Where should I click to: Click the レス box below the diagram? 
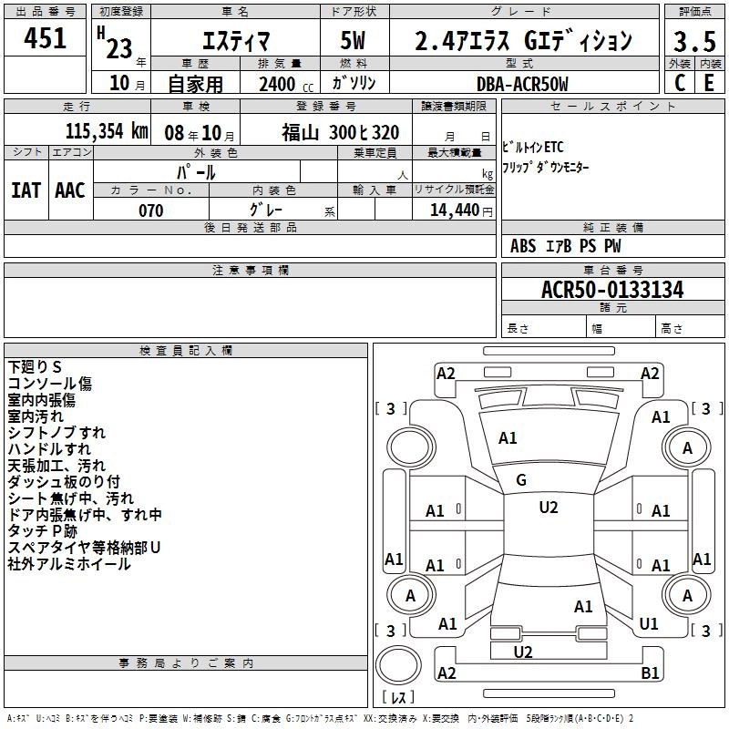pos(398,699)
